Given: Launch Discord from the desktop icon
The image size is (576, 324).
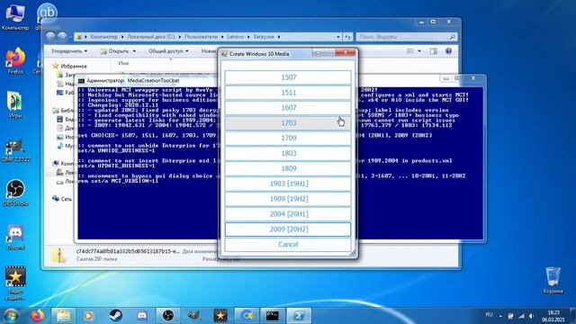Looking at the screenshot, I should point(15,237).
